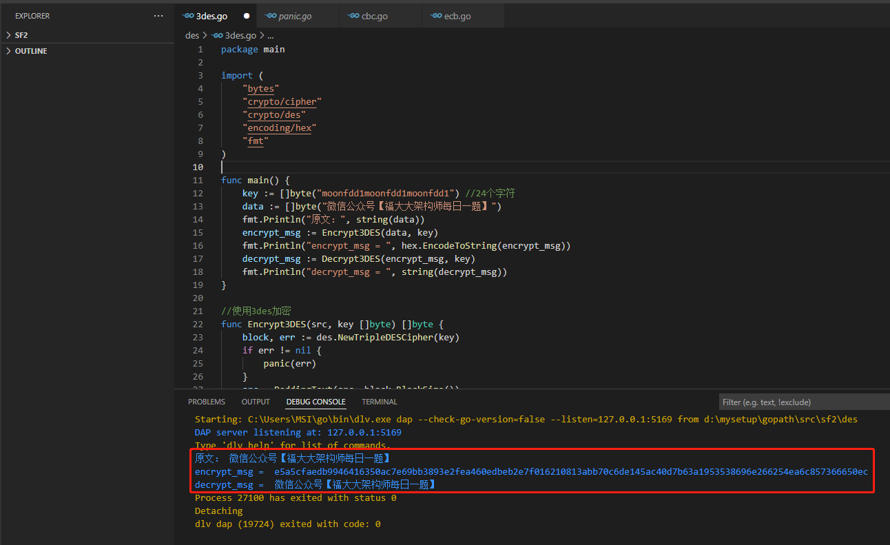Switch to the ecb.go editor tab

tap(463, 16)
